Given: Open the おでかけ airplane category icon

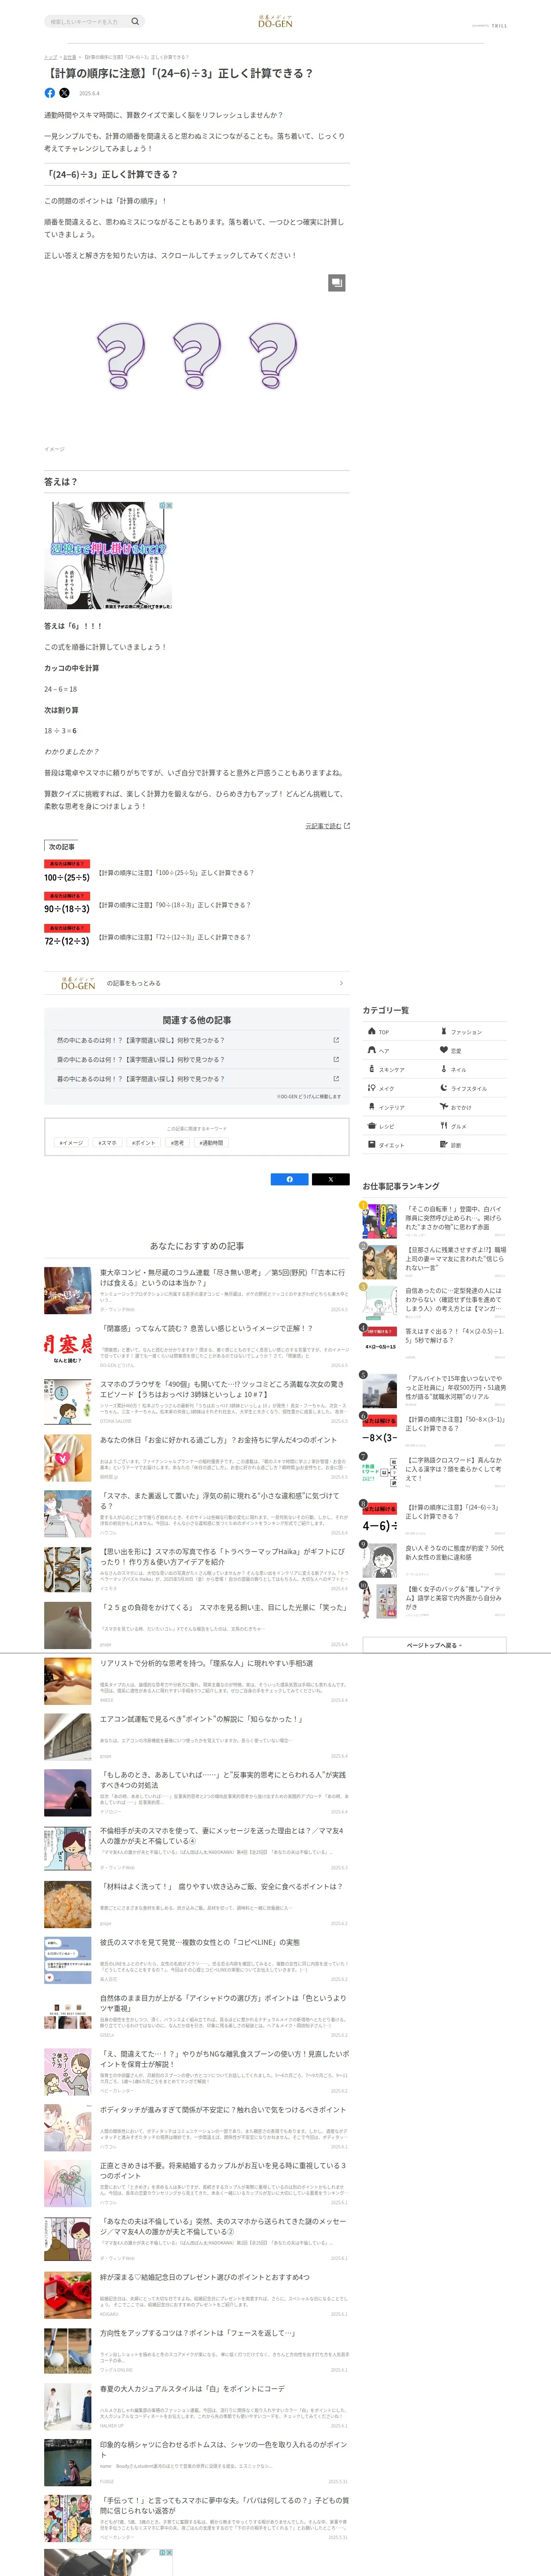Looking at the screenshot, I should click(444, 1107).
